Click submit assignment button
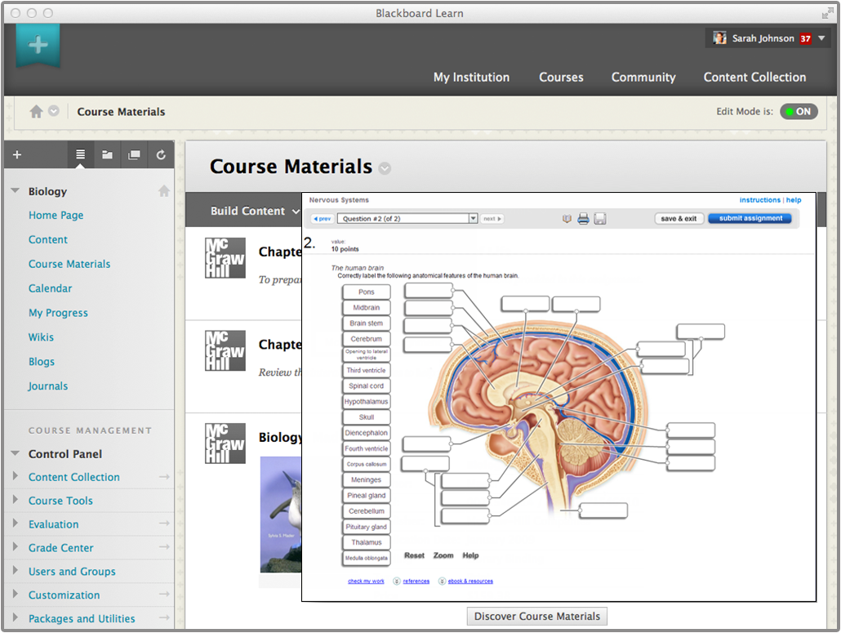 pyautogui.click(x=750, y=218)
